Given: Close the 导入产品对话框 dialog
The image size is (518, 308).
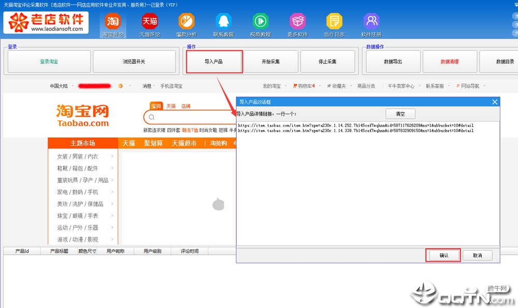Looking at the screenshot, I should (495, 102).
